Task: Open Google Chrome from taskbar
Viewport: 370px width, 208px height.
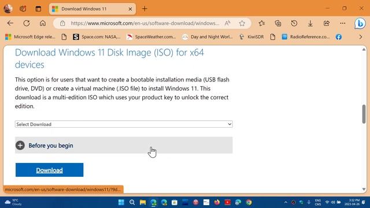Action: tap(249, 202)
